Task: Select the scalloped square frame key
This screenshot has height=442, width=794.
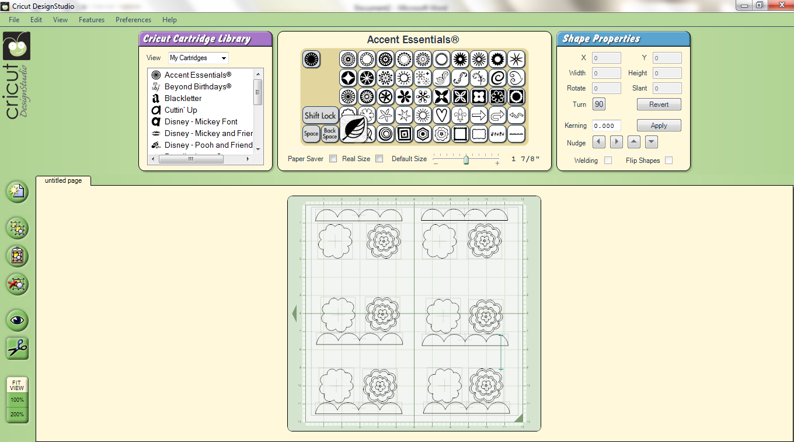Action: [x=460, y=134]
